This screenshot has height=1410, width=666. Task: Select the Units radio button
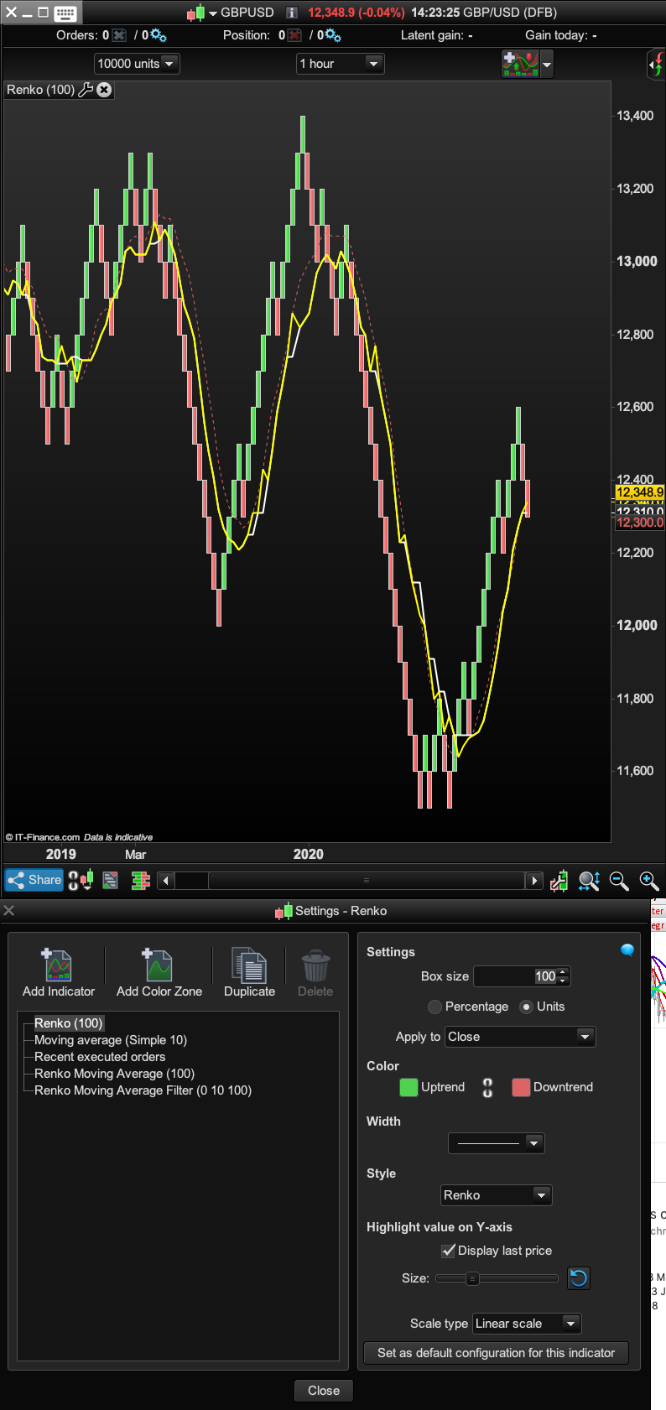pyautogui.click(x=526, y=1007)
